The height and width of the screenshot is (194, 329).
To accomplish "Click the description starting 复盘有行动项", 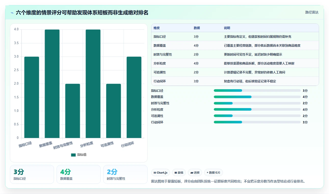I will tap(250, 81).
